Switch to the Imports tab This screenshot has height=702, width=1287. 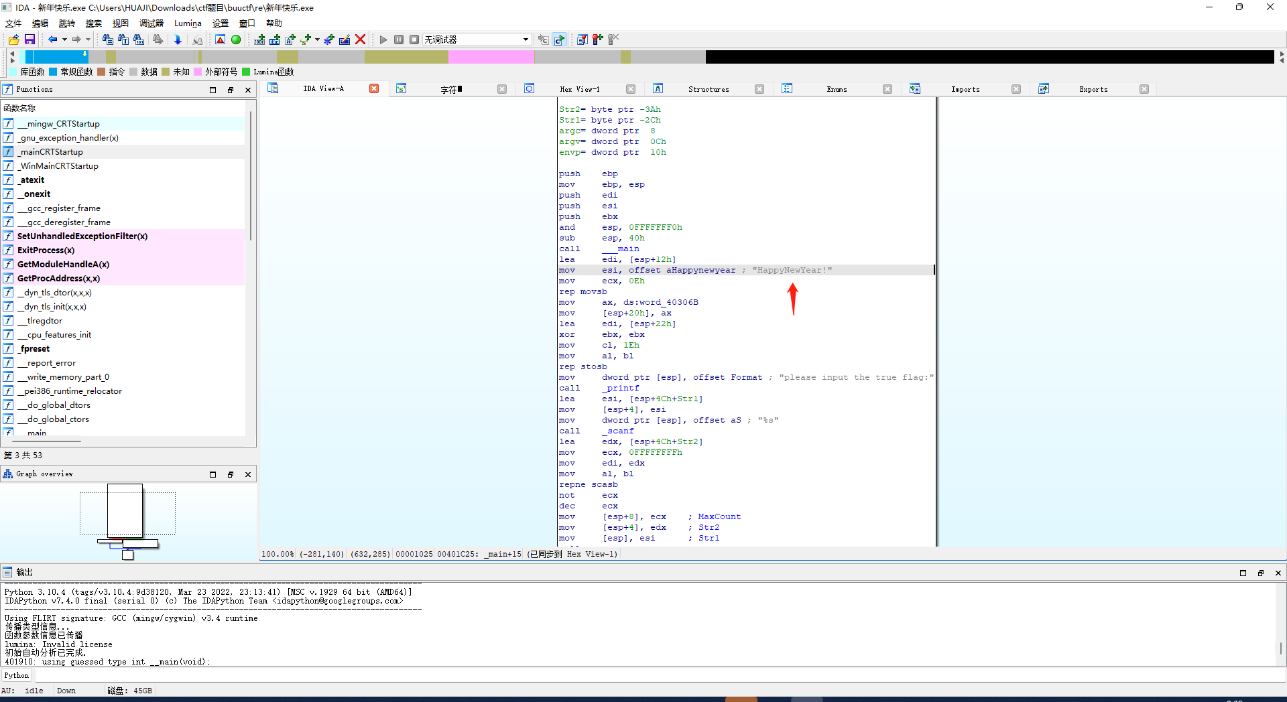pos(965,89)
